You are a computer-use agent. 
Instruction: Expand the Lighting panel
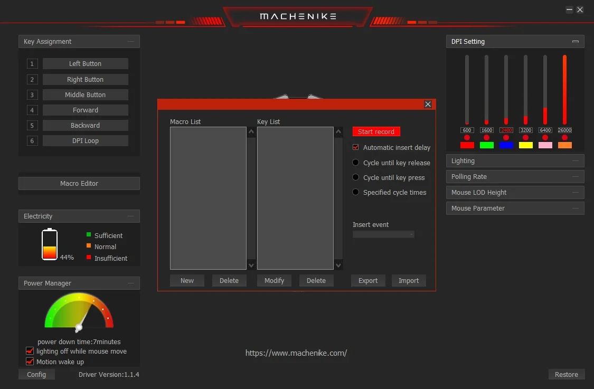(x=515, y=161)
